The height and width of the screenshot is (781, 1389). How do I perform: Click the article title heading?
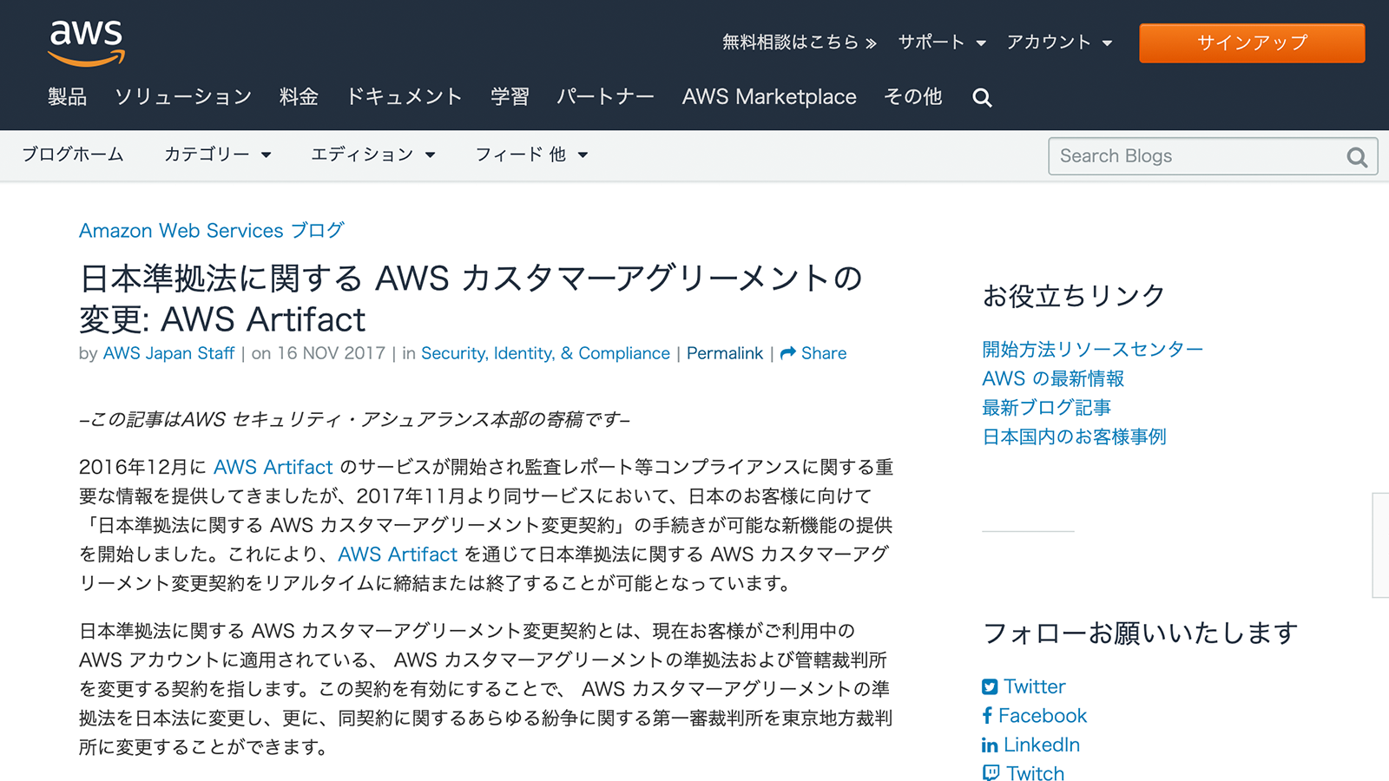471,299
